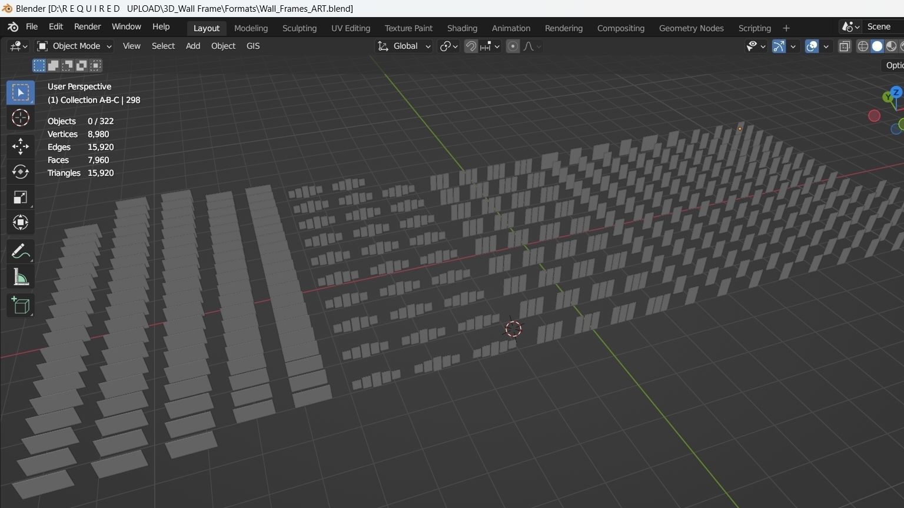Toggle X-Ray mode
Image resolution: width=904 pixels, height=508 pixels.
845,46
